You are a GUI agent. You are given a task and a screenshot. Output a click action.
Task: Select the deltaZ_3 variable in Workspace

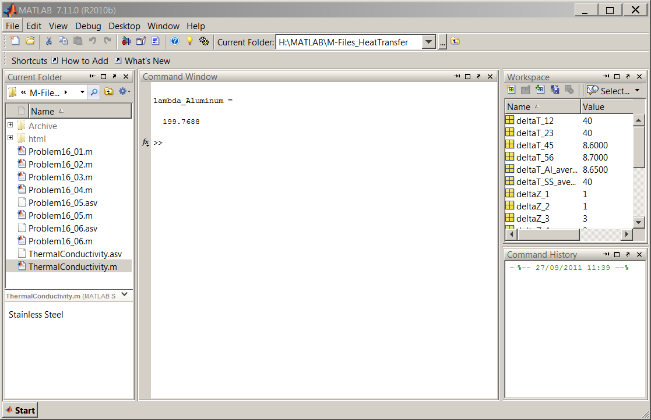[569, 218]
